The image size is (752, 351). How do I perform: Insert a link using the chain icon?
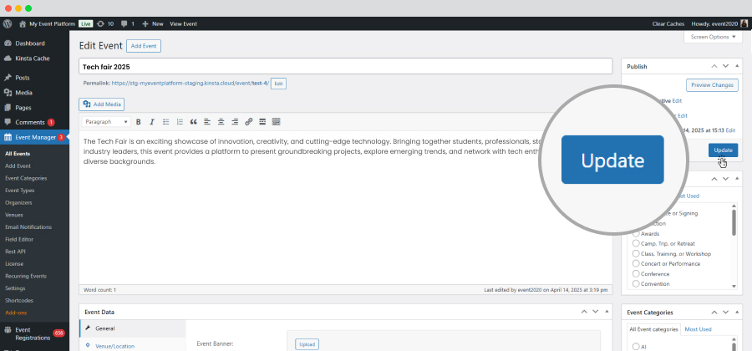click(x=248, y=122)
